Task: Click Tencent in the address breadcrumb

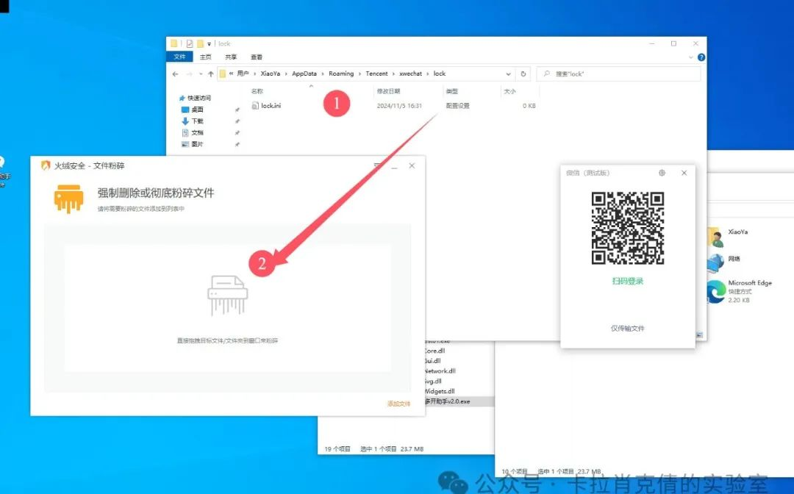Action: [x=376, y=74]
